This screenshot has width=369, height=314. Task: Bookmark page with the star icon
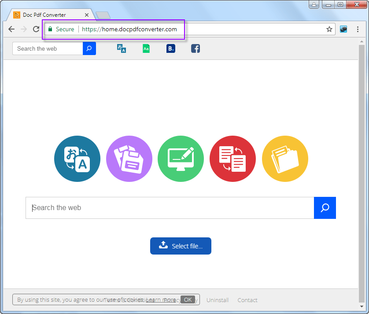coord(329,29)
